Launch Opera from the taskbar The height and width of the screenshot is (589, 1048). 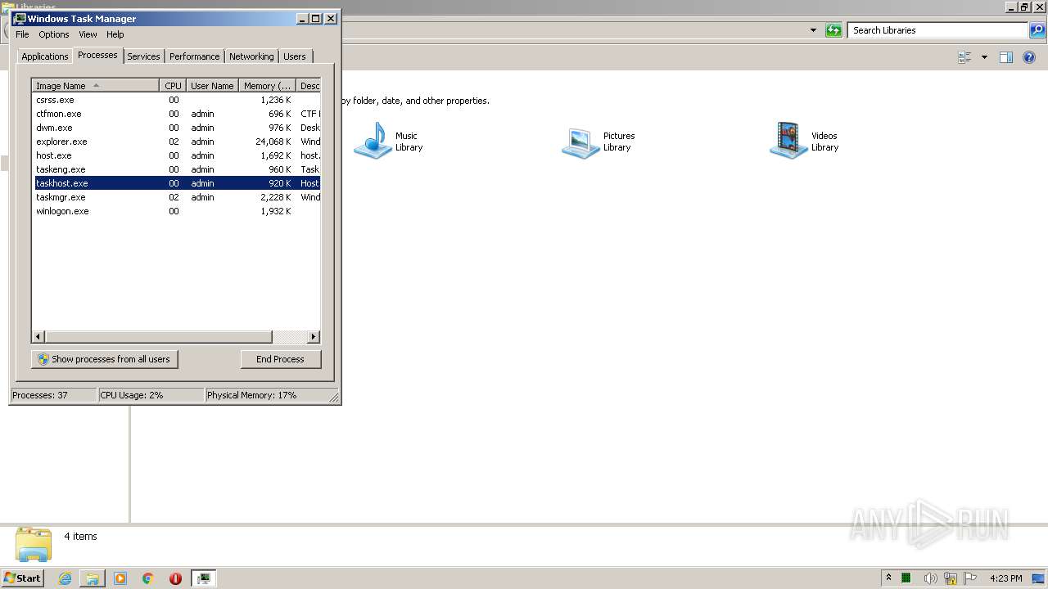coord(175,578)
